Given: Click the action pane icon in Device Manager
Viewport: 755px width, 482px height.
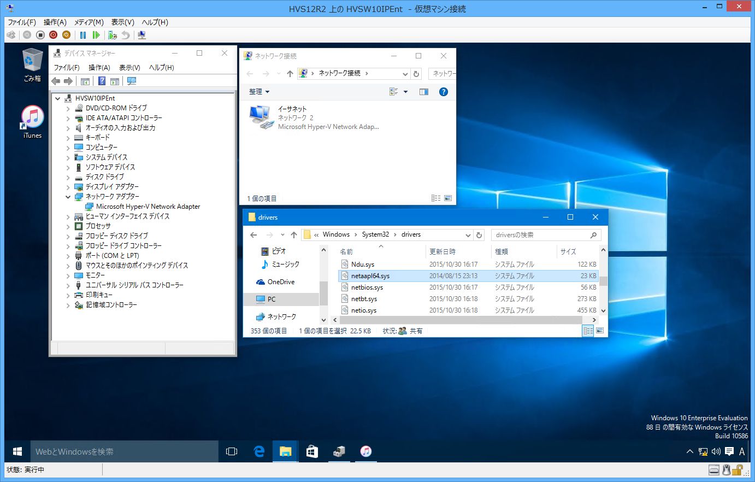Looking at the screenshot, I should pyautogui.click(x=115, y=81).
